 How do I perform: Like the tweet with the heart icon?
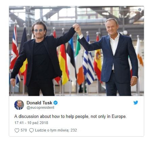click(17, 130)
